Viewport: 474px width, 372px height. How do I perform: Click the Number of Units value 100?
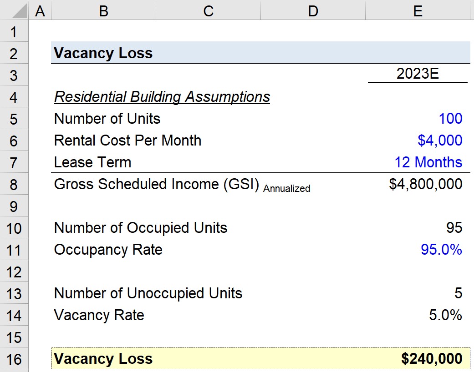point(418,118)
